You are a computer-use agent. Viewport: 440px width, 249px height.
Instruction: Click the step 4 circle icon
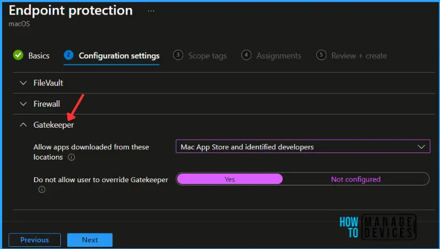point(246,55)
